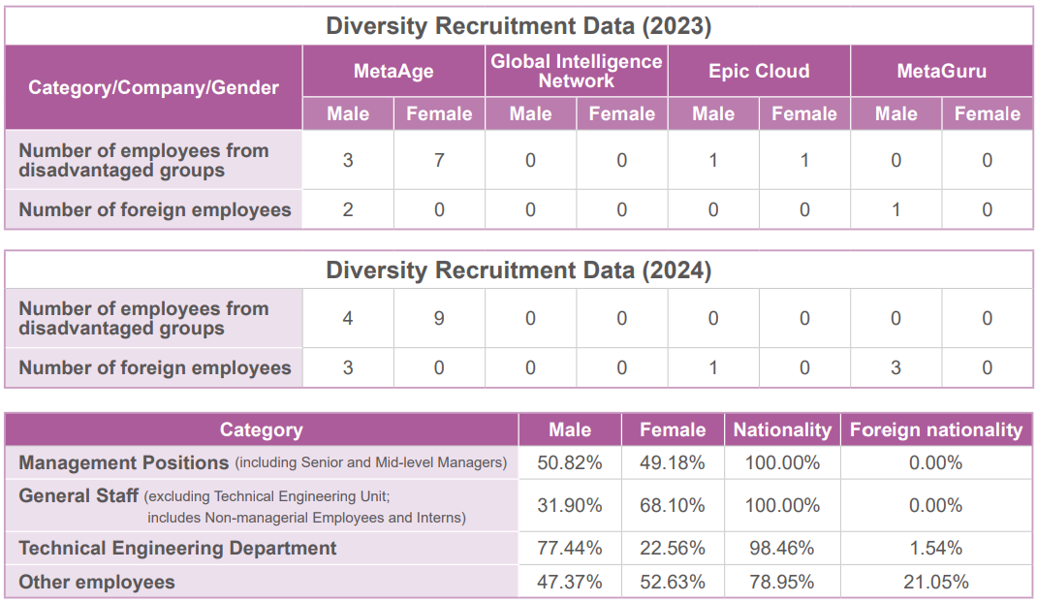Click the cell showing 7 female disadvantaged employees
The image size is (1037, 603).
pos(438,159)
